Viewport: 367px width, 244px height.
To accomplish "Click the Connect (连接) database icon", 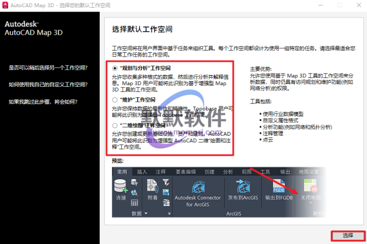I will [x=121, y=186].
